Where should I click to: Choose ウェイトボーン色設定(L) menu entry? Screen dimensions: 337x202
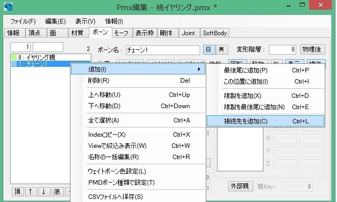click(x=138, y=171)
